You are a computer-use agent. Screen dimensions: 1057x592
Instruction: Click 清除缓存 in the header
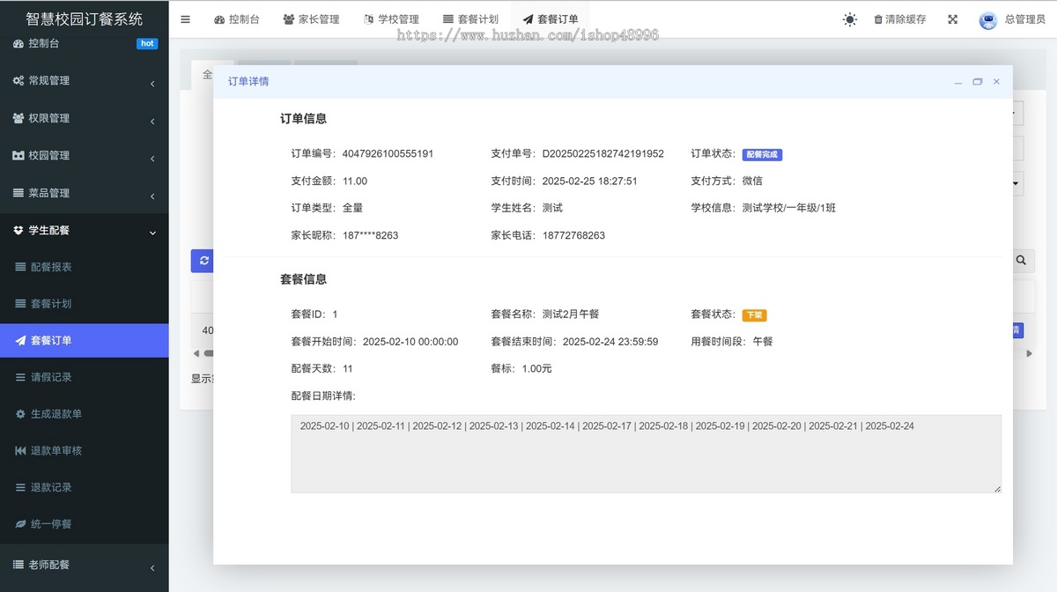pyautogui.click(x=900, y=19)
